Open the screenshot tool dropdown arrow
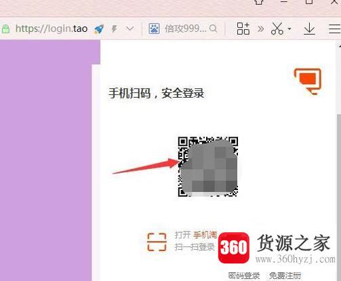 289,29
